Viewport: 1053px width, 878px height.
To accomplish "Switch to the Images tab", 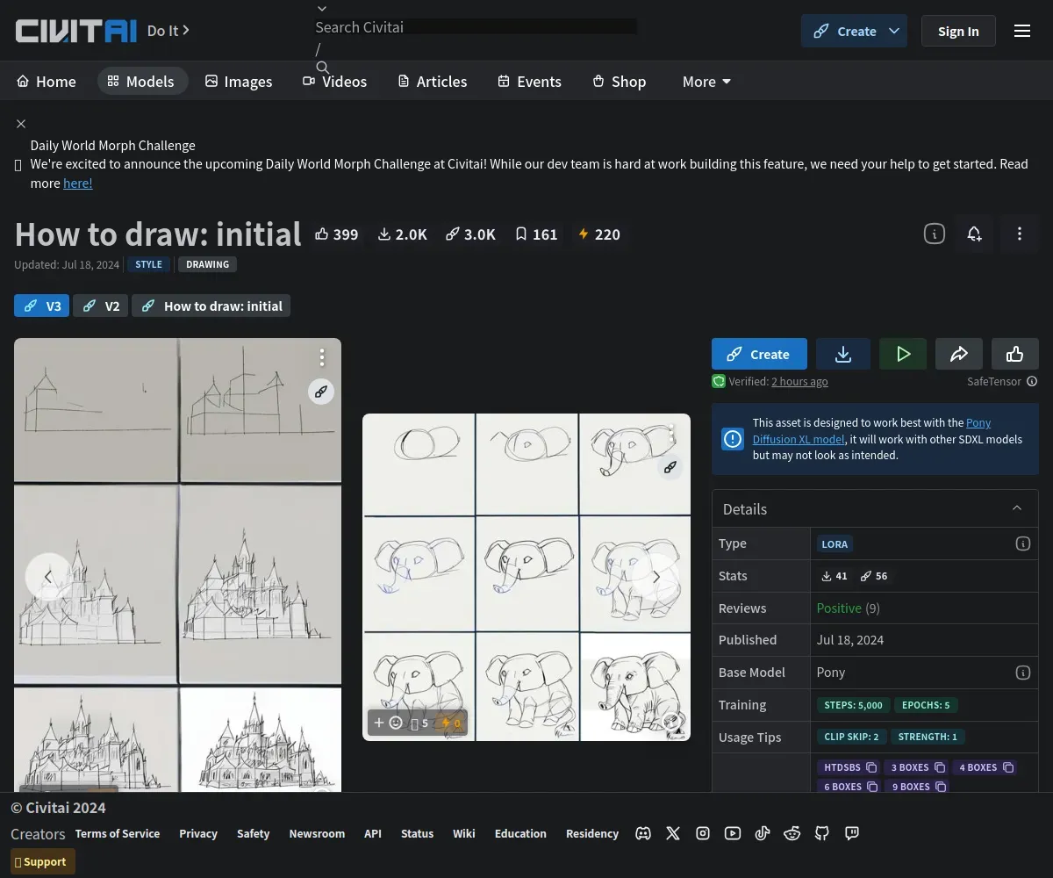I will coord(238,82).
